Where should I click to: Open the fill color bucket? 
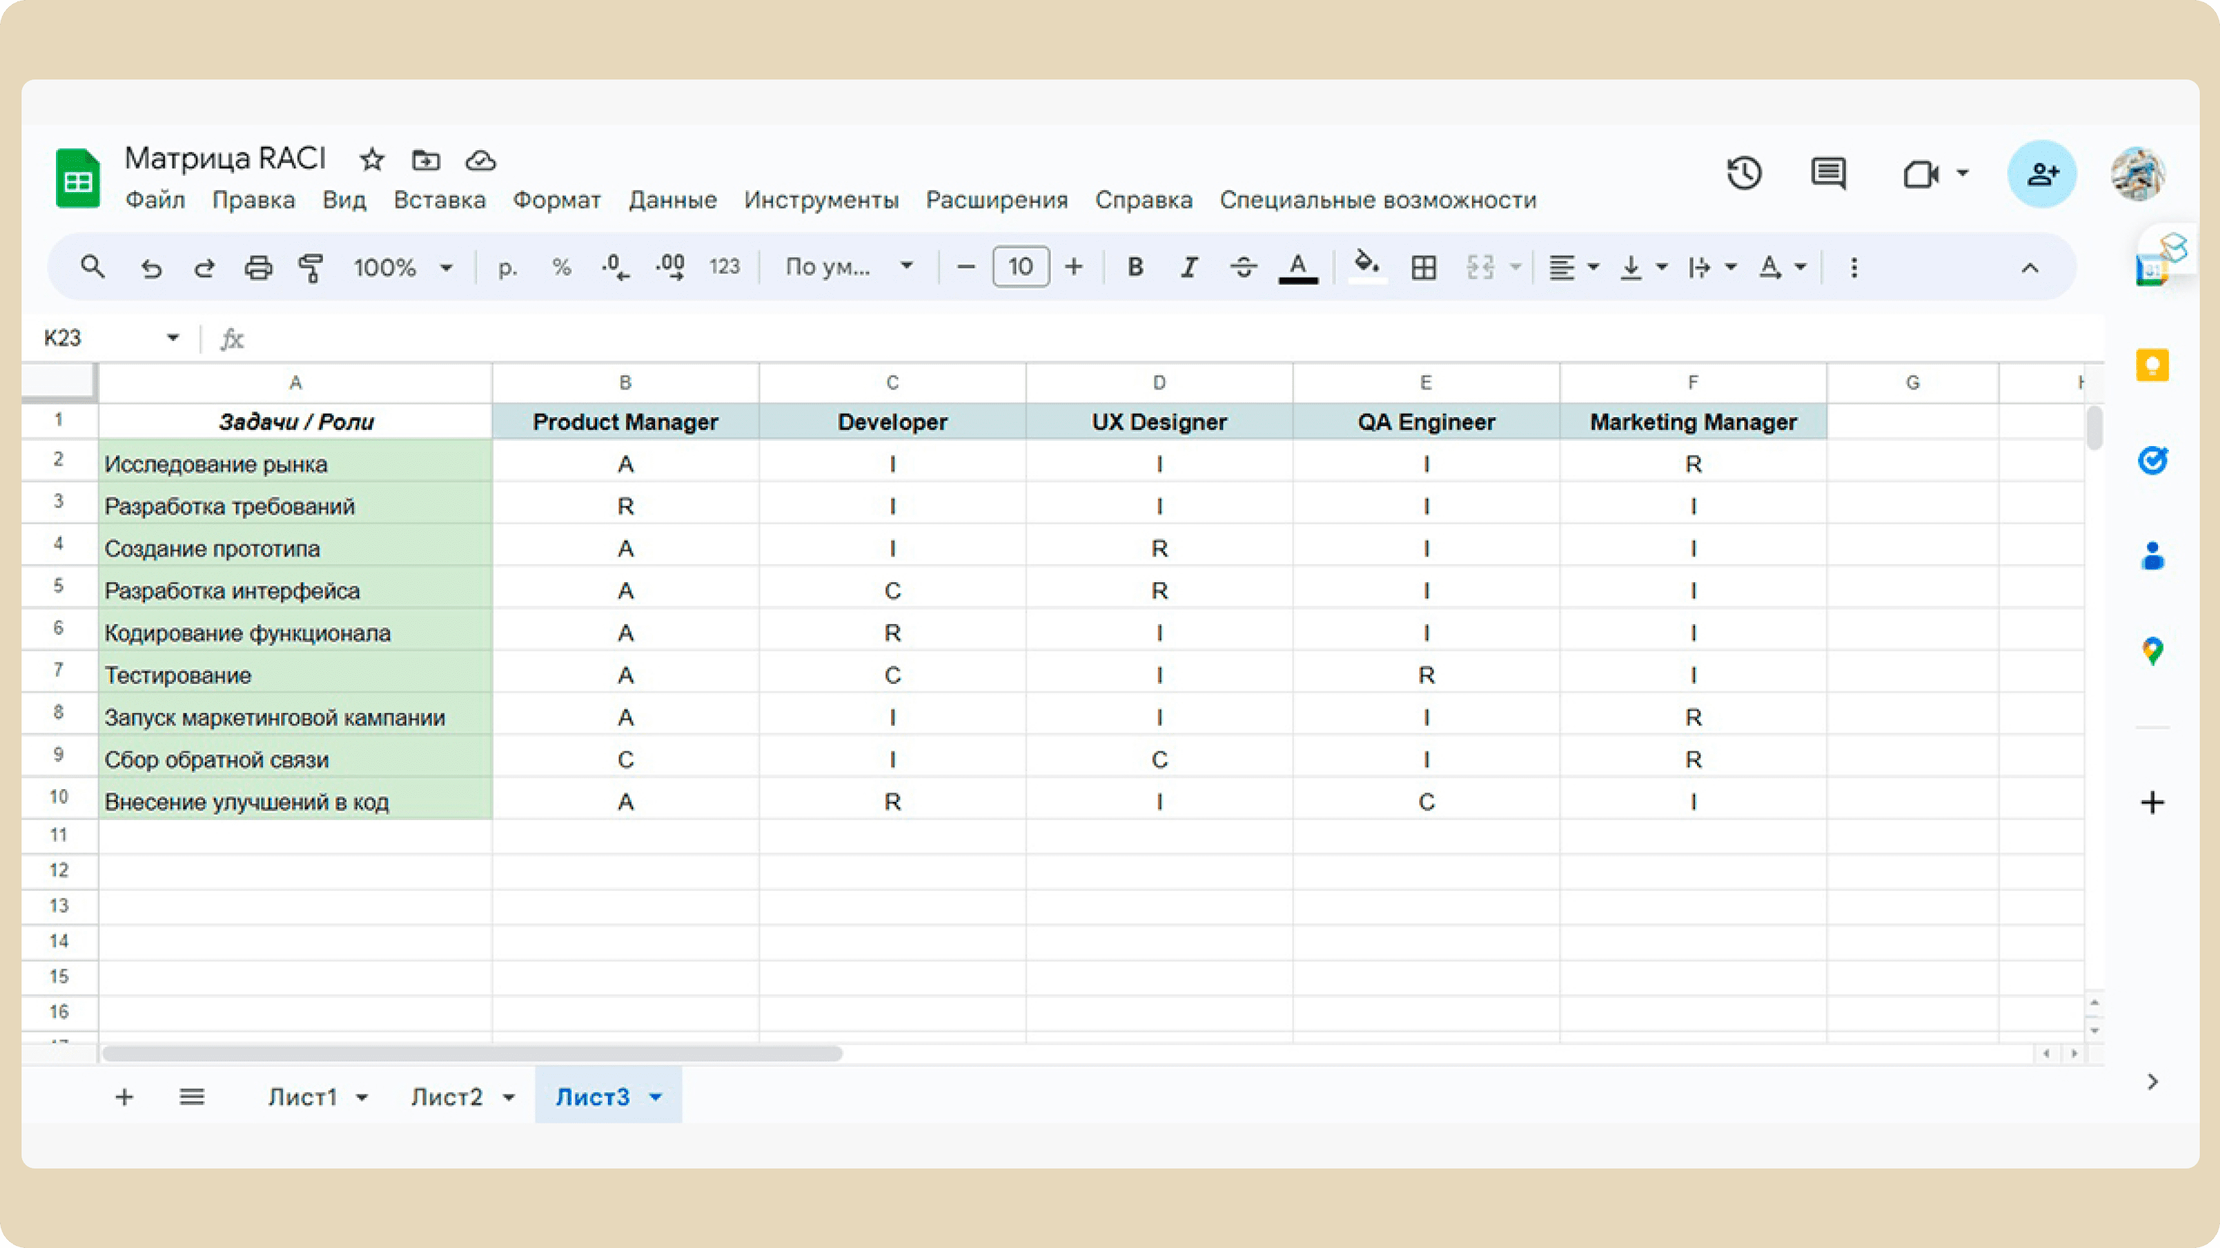pyautogui.click(x=1366, y=266)
